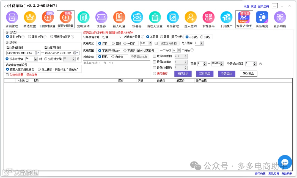Choose 自定义 activity name radio

(x=113, y=57)
